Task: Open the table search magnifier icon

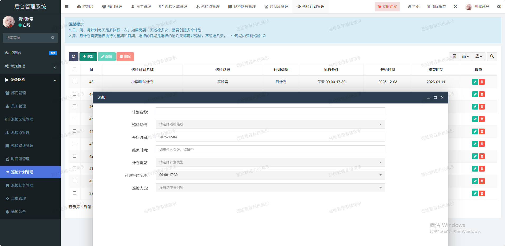Action: pyautogui.click(x=492, y=56)
